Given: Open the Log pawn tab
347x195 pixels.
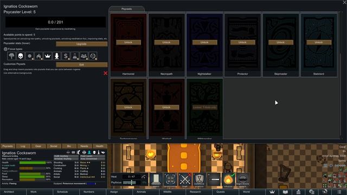Looking at the screenshot, I should [23, 146].
